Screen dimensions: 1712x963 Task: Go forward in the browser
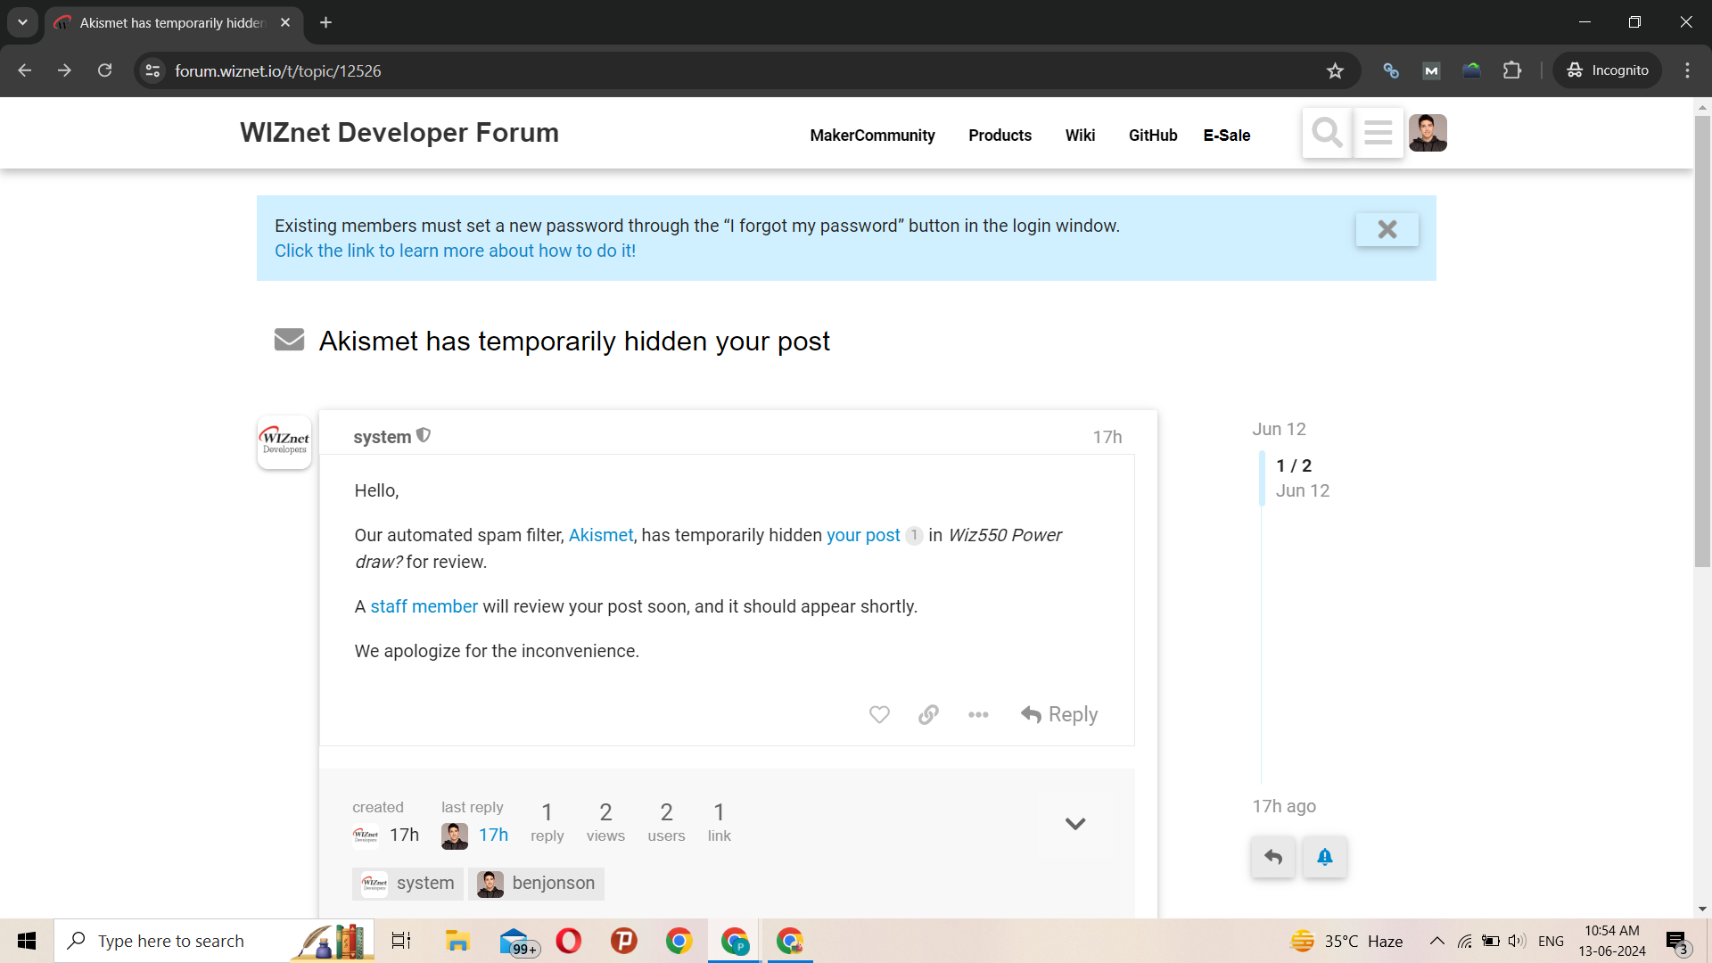point(64,70)
